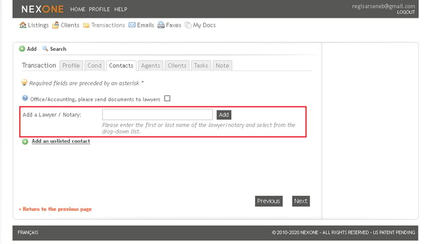
Task: Switch to the Clients tab in Transaction
Action: click(177, 65)
